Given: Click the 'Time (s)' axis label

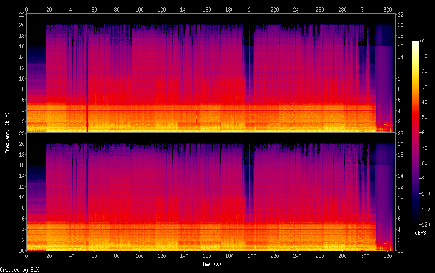Looking at the screenshot, I should point(211,264).
